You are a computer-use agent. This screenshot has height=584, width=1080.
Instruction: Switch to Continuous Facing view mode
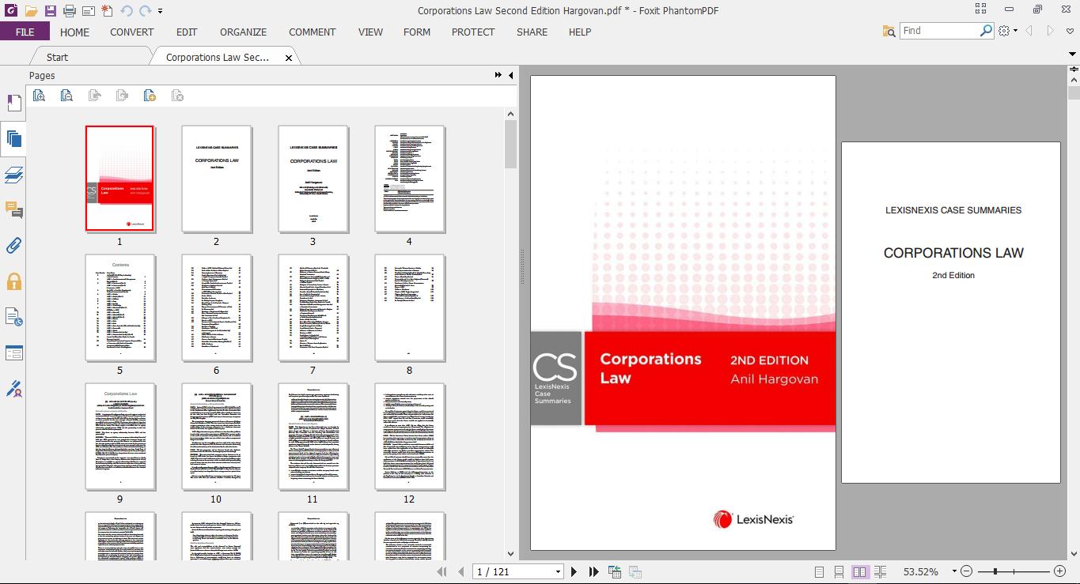click(x=880, y=571)
